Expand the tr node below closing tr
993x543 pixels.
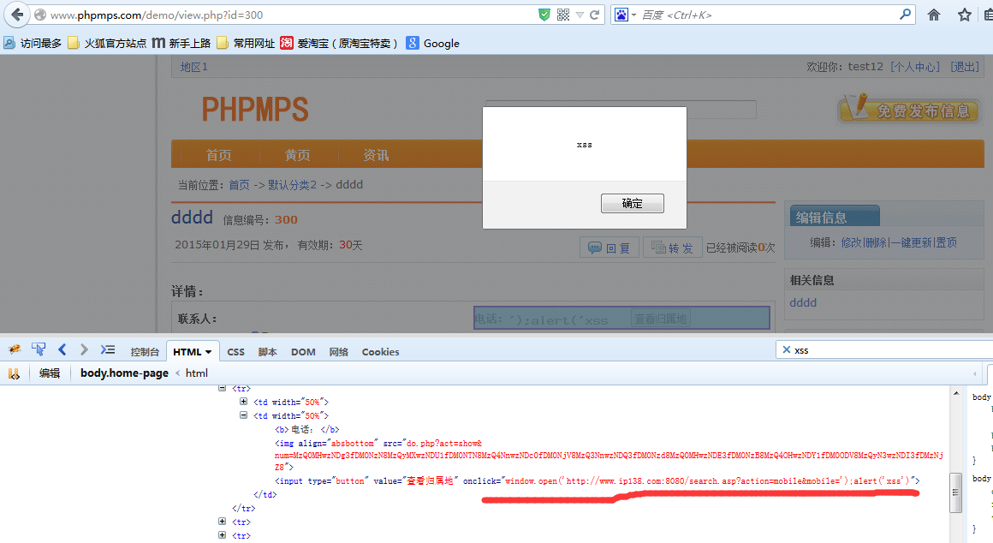(x=223, y=522)
